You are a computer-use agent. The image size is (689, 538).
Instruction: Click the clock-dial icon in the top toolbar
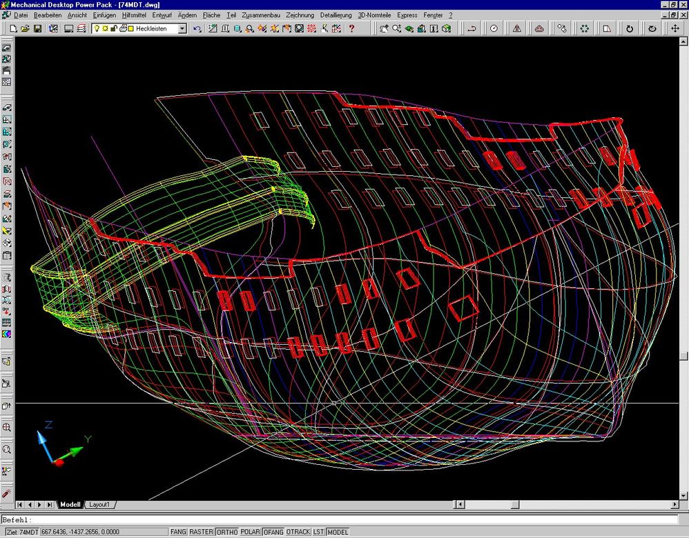tap(494, 28)
